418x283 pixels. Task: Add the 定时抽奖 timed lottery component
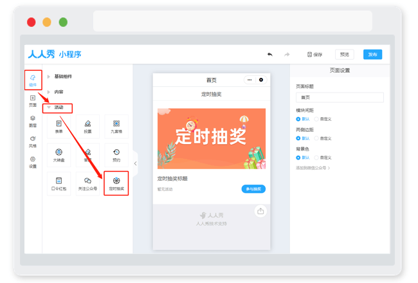[116, 184]
